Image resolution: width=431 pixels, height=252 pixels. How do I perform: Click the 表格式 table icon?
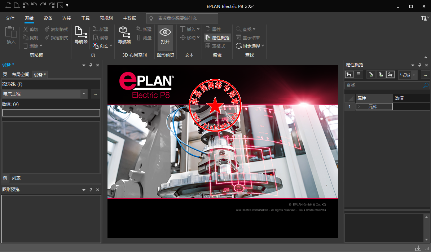click(208, 46)
